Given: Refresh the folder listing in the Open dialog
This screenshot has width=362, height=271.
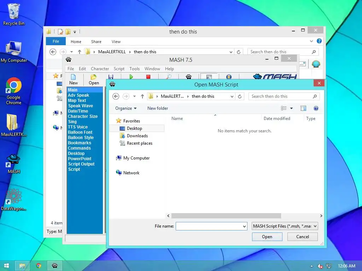Looking at the screenshot, I should point(240,96).
